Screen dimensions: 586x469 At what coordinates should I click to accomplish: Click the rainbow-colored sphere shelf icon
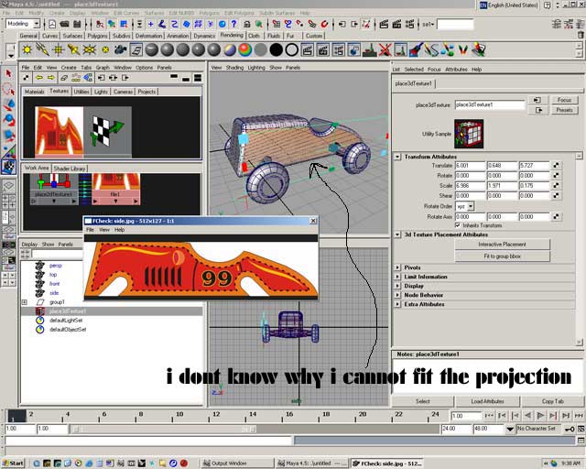(x=245, y=49)
